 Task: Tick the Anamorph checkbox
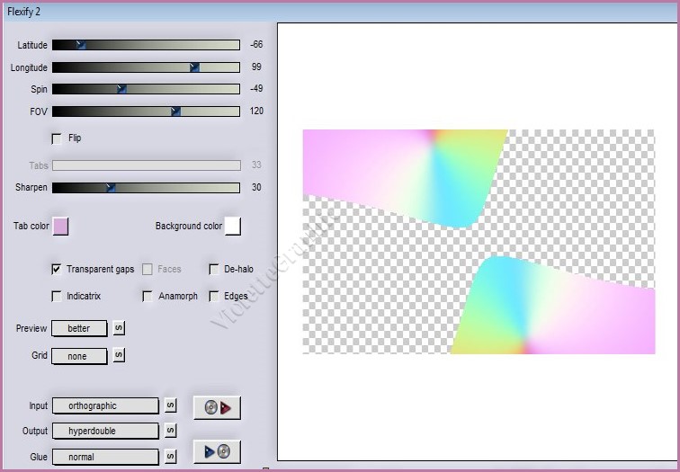[148, 296]
